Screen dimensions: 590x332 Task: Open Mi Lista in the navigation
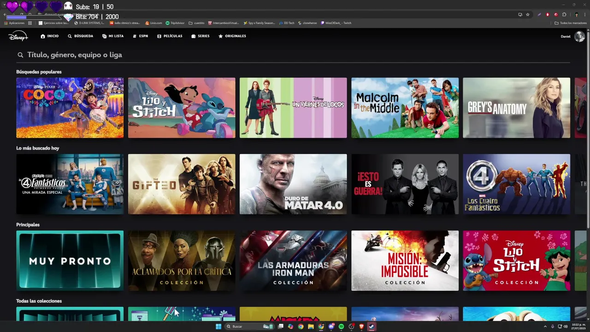coord(113,36)
